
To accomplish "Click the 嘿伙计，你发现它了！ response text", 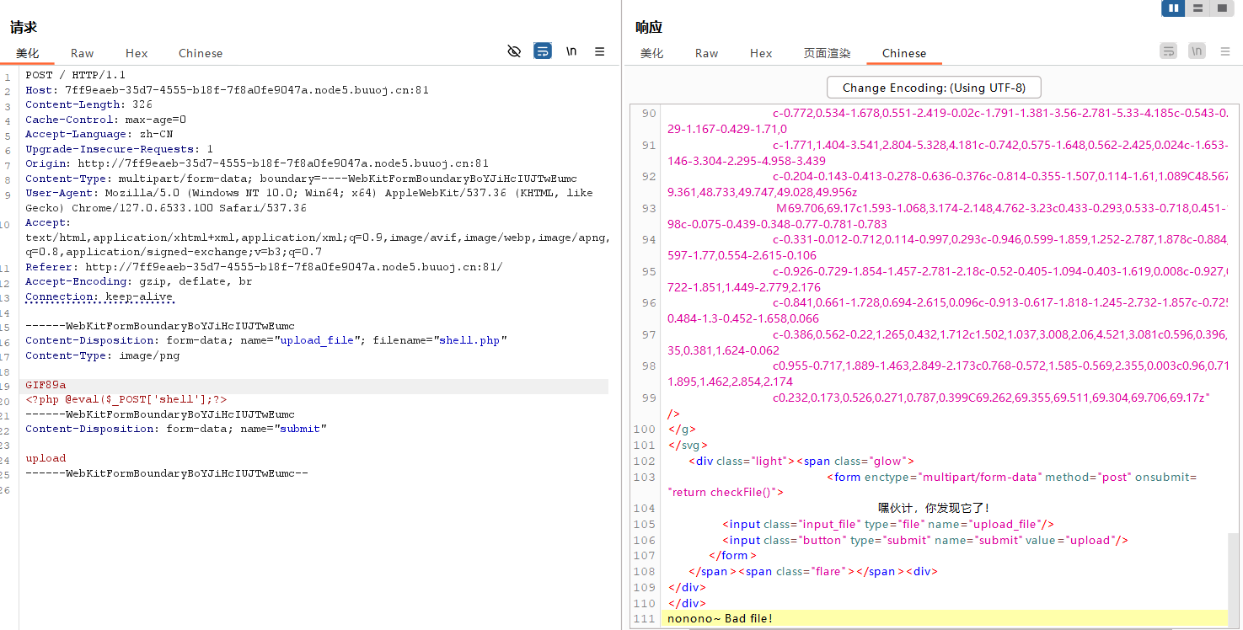I will [x=933, y=508].
